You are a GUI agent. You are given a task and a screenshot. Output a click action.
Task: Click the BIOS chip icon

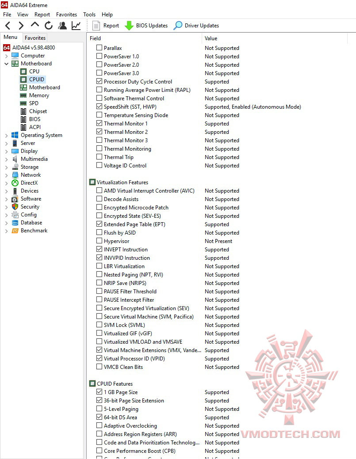(x=23, y=119)
